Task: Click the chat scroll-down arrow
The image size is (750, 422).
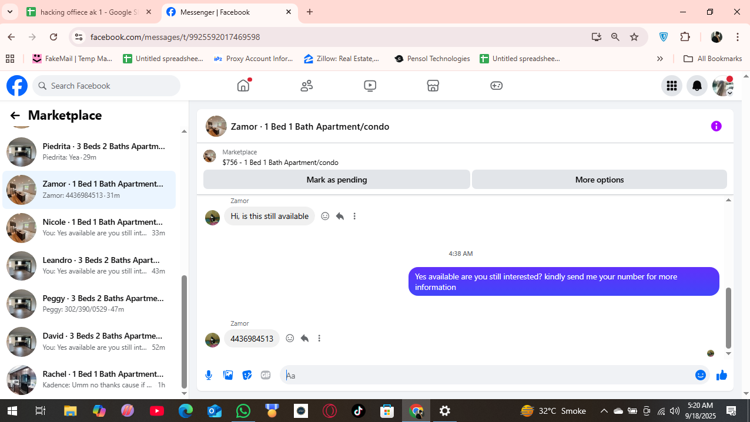Action: point(729,353)
